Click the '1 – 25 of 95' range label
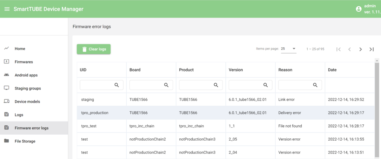Image resolution: width=381 pixels, height=159 pixels. tap(315, 49)
